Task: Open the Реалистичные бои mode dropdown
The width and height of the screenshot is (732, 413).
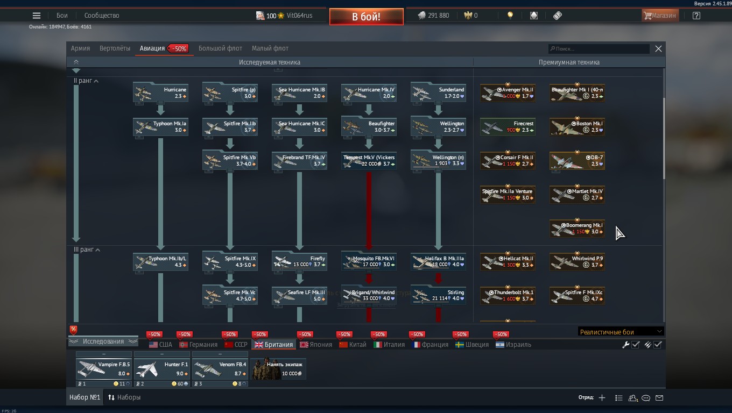Action: click(x=621, y=332)
